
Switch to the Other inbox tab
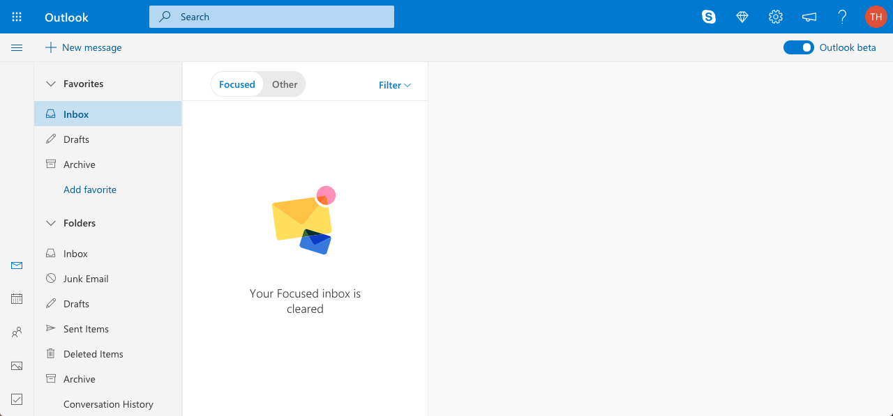pos(285,84)
